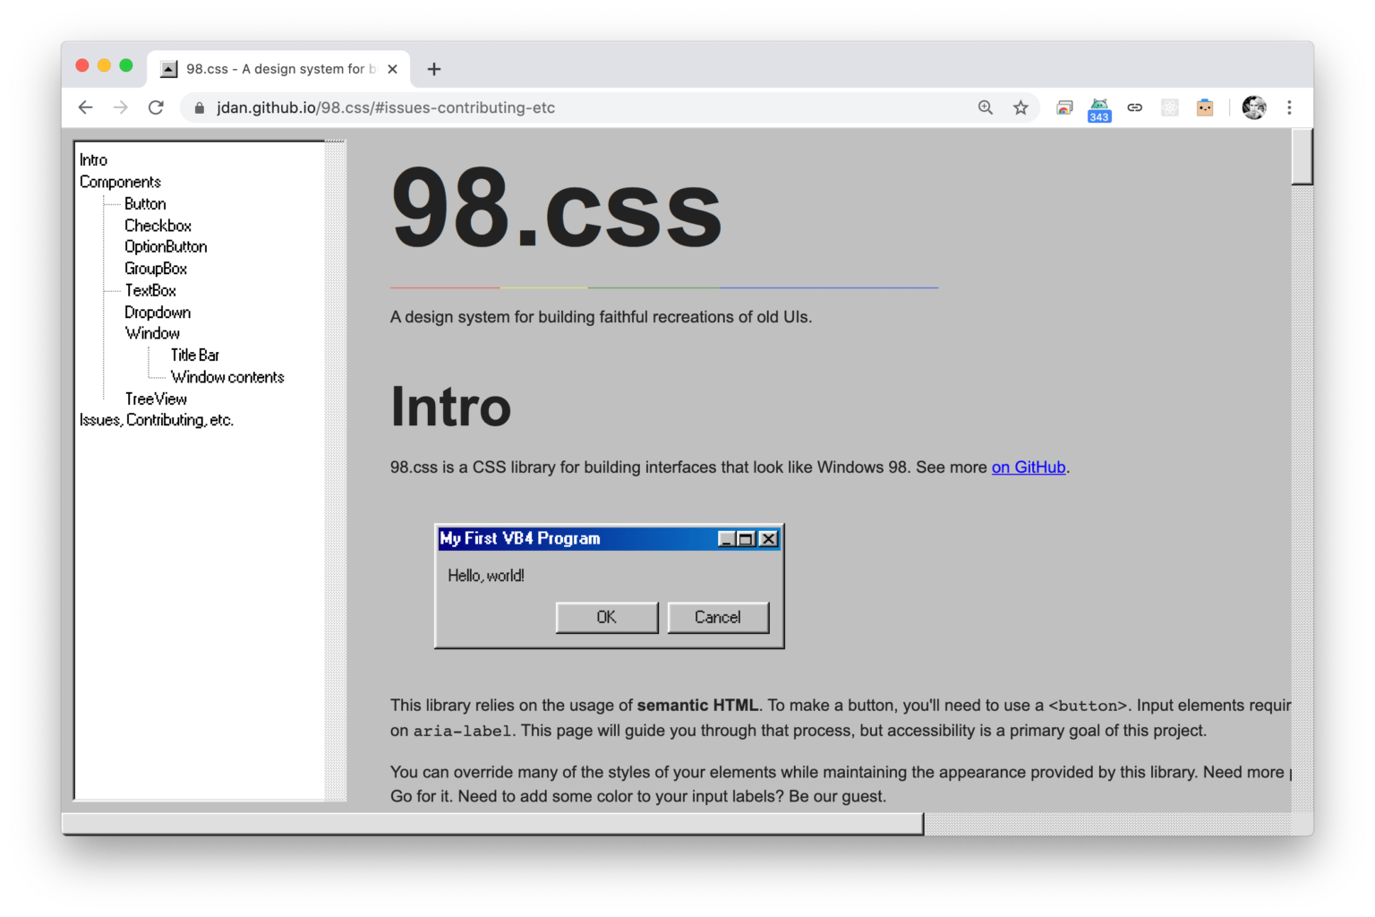Viewport: 1375px width, 917px height.
Task: Open the Window item in the sidebar tree
Action: 152,333
